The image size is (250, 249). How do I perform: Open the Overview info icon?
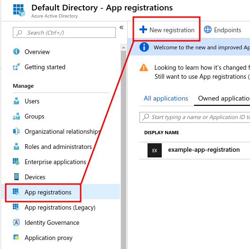coord(16,52)
